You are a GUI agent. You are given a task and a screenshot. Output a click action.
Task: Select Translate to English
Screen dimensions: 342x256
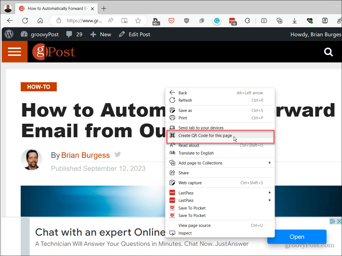pos(220,153)
